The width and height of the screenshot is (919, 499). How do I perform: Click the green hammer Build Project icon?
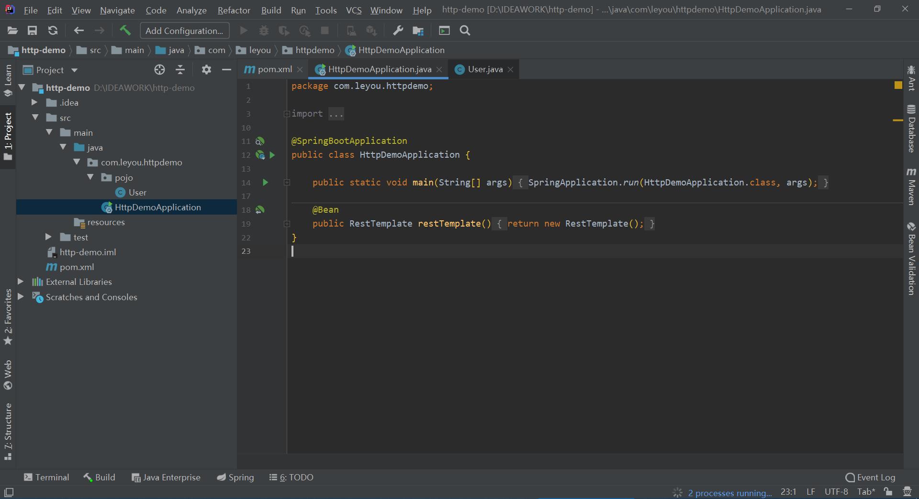[x=125, y=31]
